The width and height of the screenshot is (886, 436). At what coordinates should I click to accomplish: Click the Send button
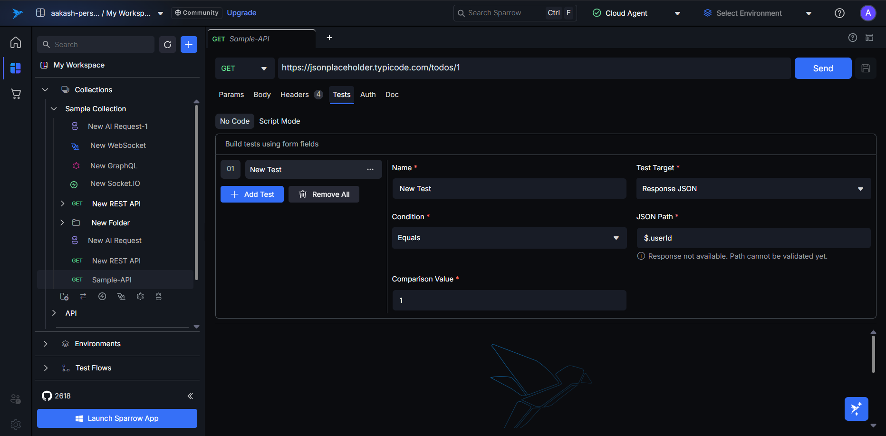coord(822,68)
